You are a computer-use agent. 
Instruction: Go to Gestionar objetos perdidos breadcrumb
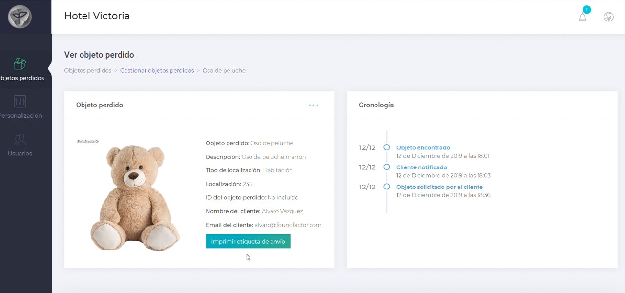tap(157, 70)
